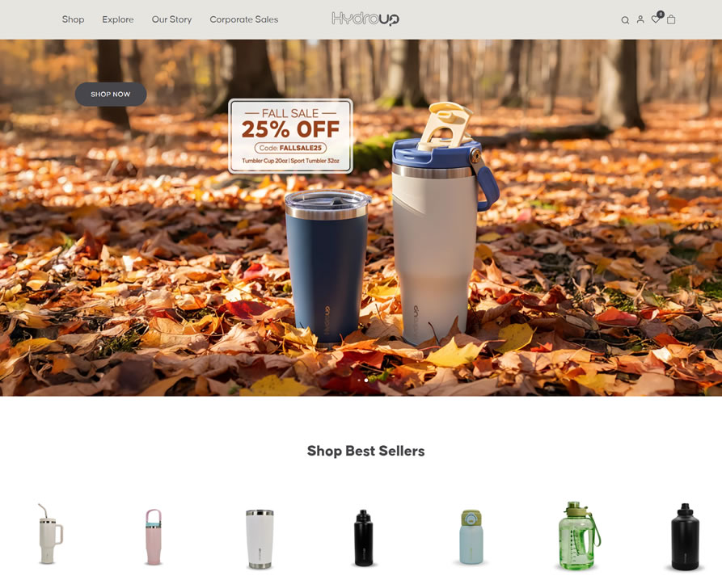Open the Explore menu
The height and width of the screenshot is (580, 722).
coord(118,19)
